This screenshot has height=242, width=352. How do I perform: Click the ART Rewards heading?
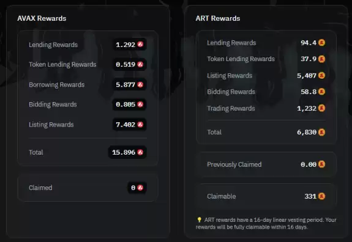pyautogui.click(x=218, y=18)
